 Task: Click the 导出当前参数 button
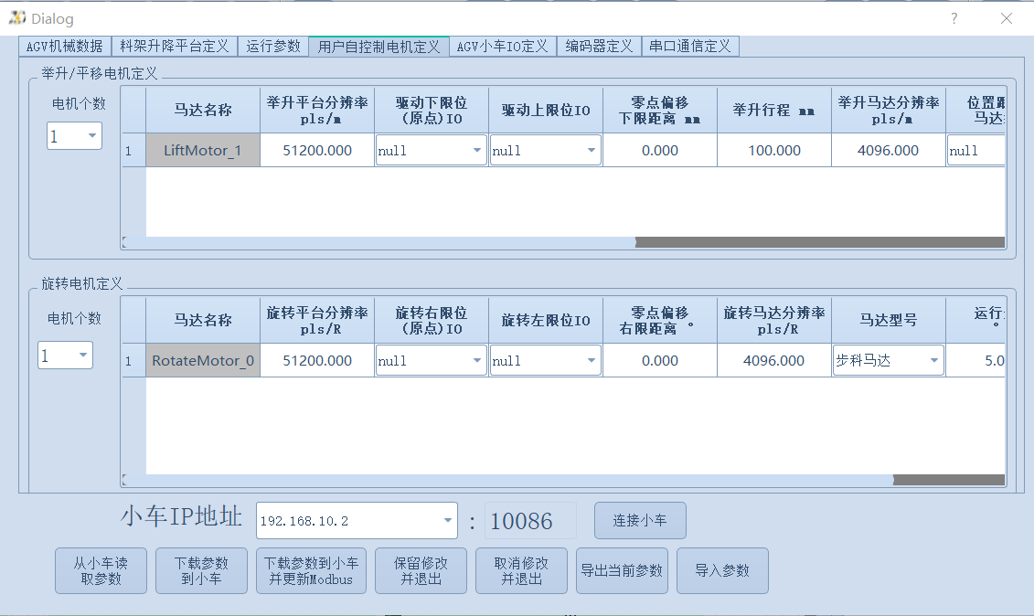click(x=622, y=570)
